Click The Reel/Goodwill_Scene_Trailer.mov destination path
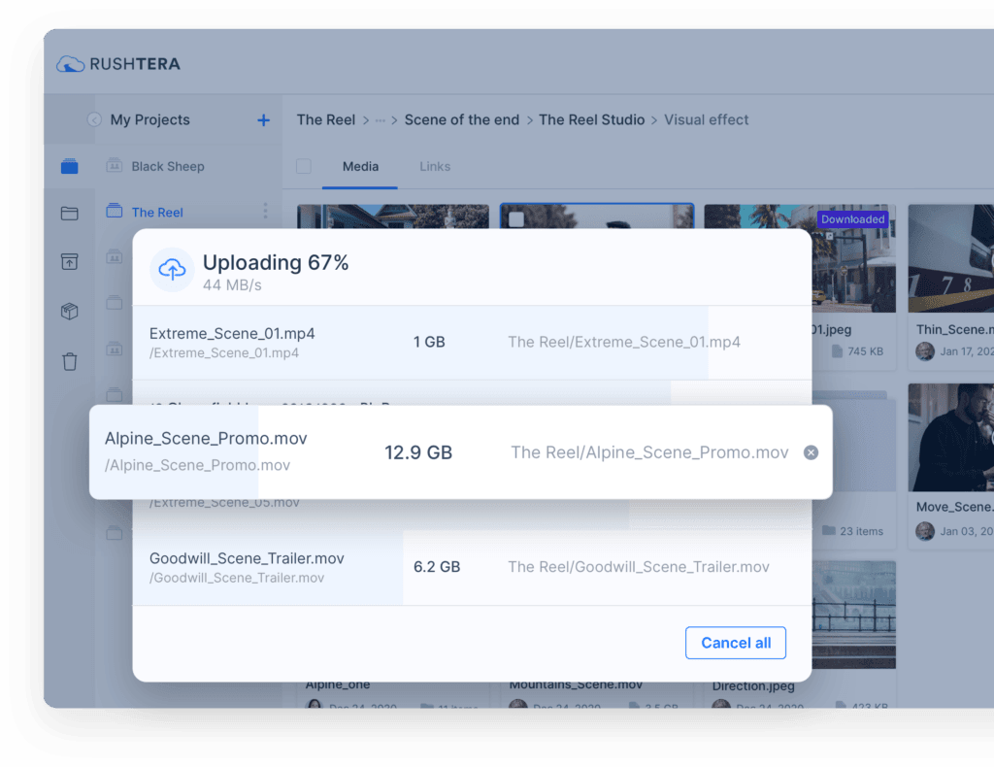This screenshot has width=994, height=767. tap(639, 567)
